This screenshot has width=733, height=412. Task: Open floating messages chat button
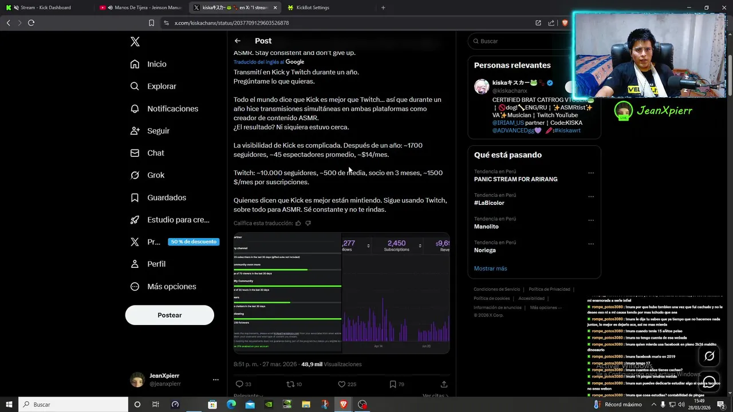click(x=709, y=382)
